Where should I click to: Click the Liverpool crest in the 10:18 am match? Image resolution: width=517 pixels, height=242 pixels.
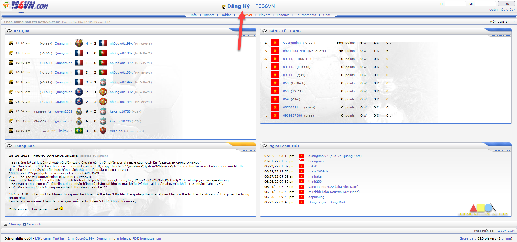[103, 82]
